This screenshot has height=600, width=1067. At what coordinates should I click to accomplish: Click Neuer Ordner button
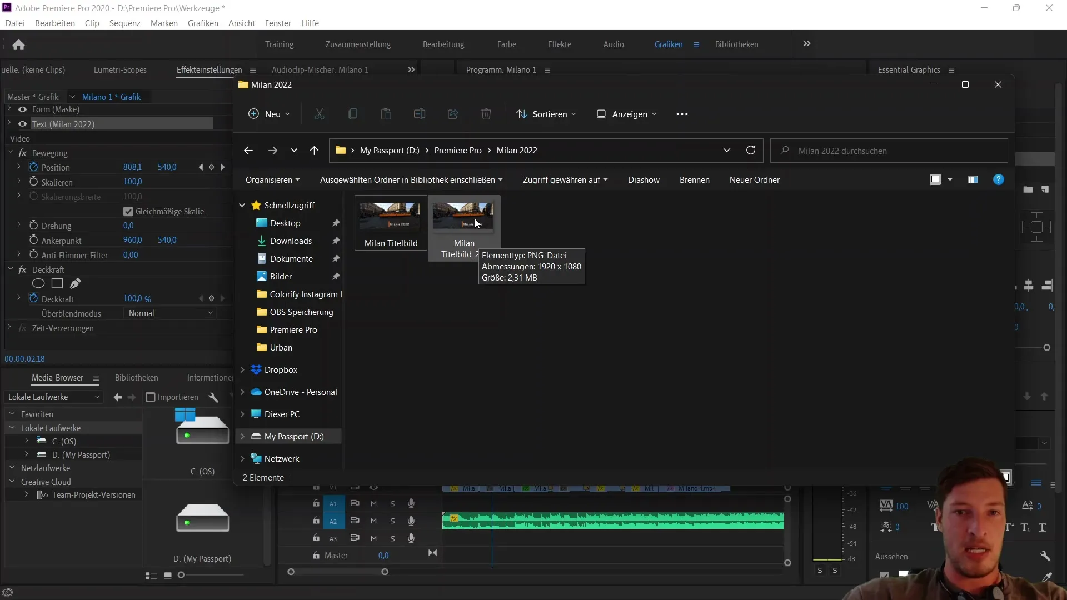coord(755,180)
